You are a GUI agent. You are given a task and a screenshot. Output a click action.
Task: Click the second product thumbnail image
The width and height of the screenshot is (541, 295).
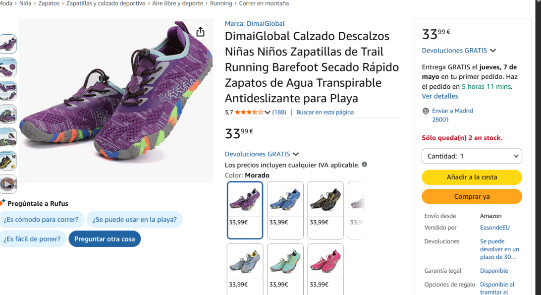[x=8, y=67]
